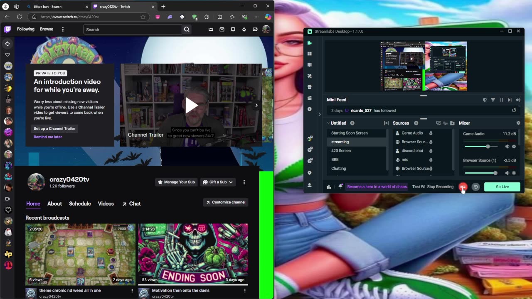This screenshot has width=532, height=299.
Task: Open Twitch top nav more-options menu
Action: pos(63,29)
